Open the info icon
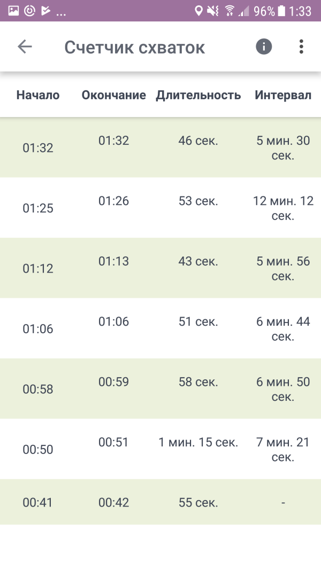This screenshot has width=321, height=572. pos(264,47)
